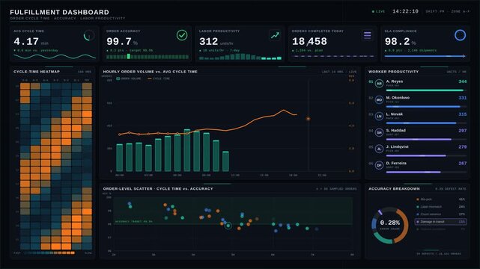Click the Cycle-Time Heatmap panel title
480x269 pixels.
pos(37,72)
